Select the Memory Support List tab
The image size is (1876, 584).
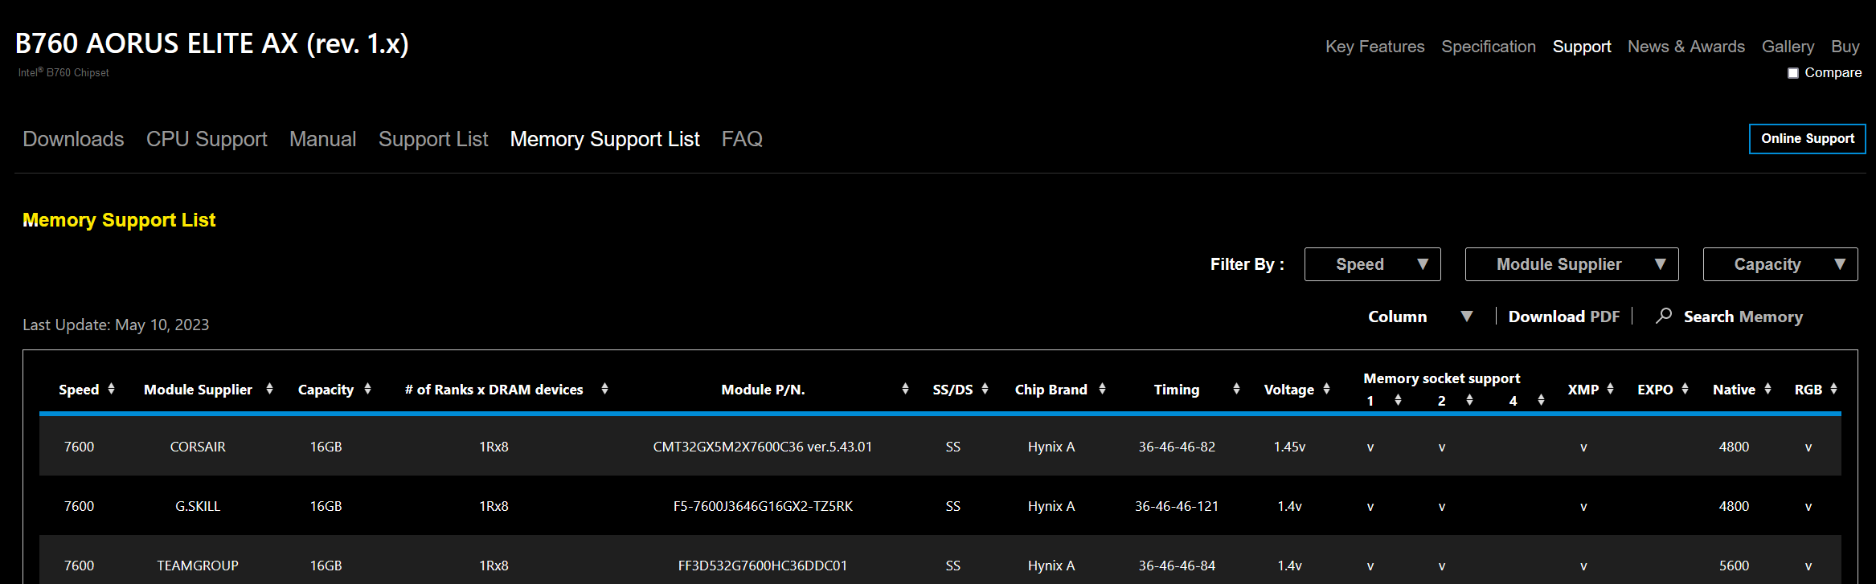(604, 139)
